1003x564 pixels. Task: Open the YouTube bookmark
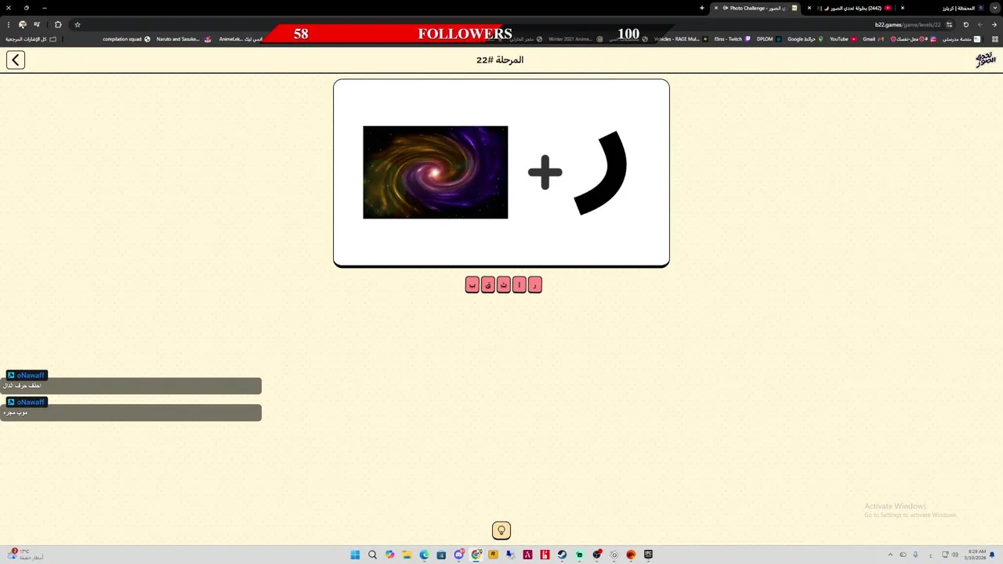[843, 38]
